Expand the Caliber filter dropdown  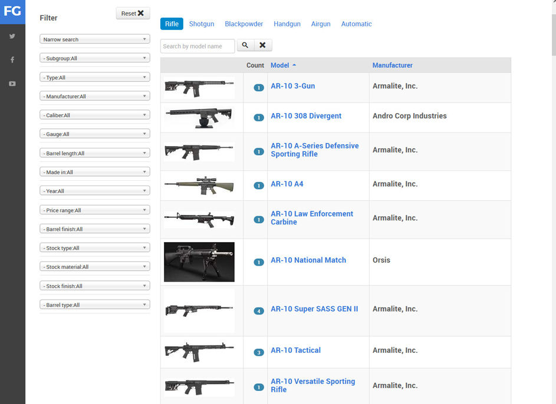coord(95,115)
